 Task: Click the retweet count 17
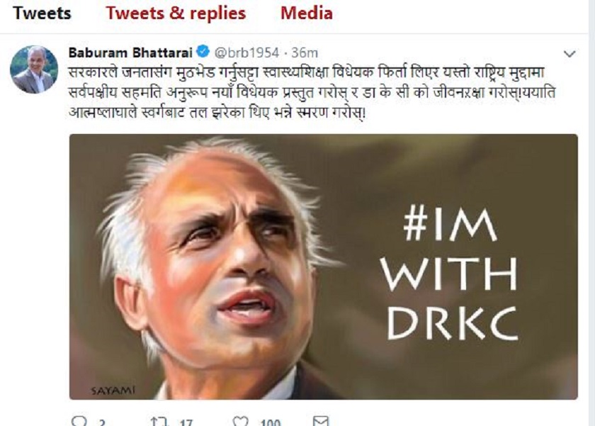(186, 422)
